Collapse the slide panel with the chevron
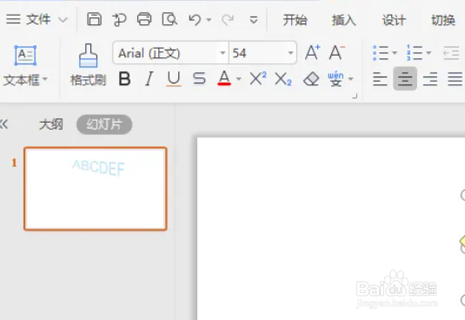465x320 pixels. pos(4,124)
